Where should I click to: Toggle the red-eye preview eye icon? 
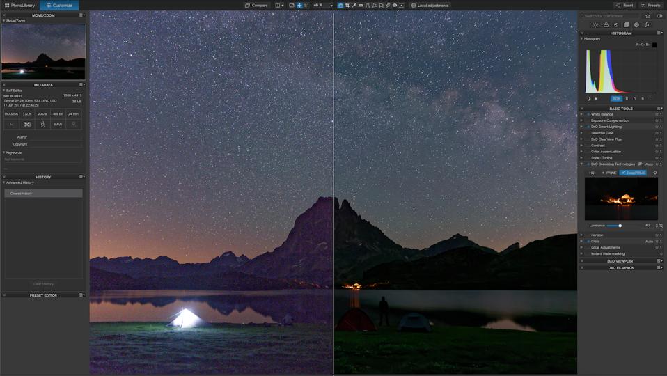pyautogui.click(x=395, y=6)
